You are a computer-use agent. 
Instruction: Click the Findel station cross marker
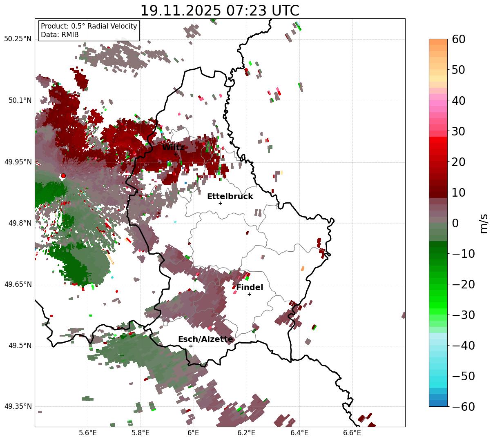pos(249,294)
